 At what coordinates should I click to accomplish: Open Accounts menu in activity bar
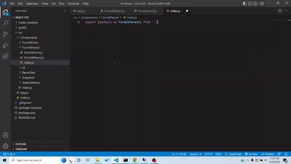5,135
